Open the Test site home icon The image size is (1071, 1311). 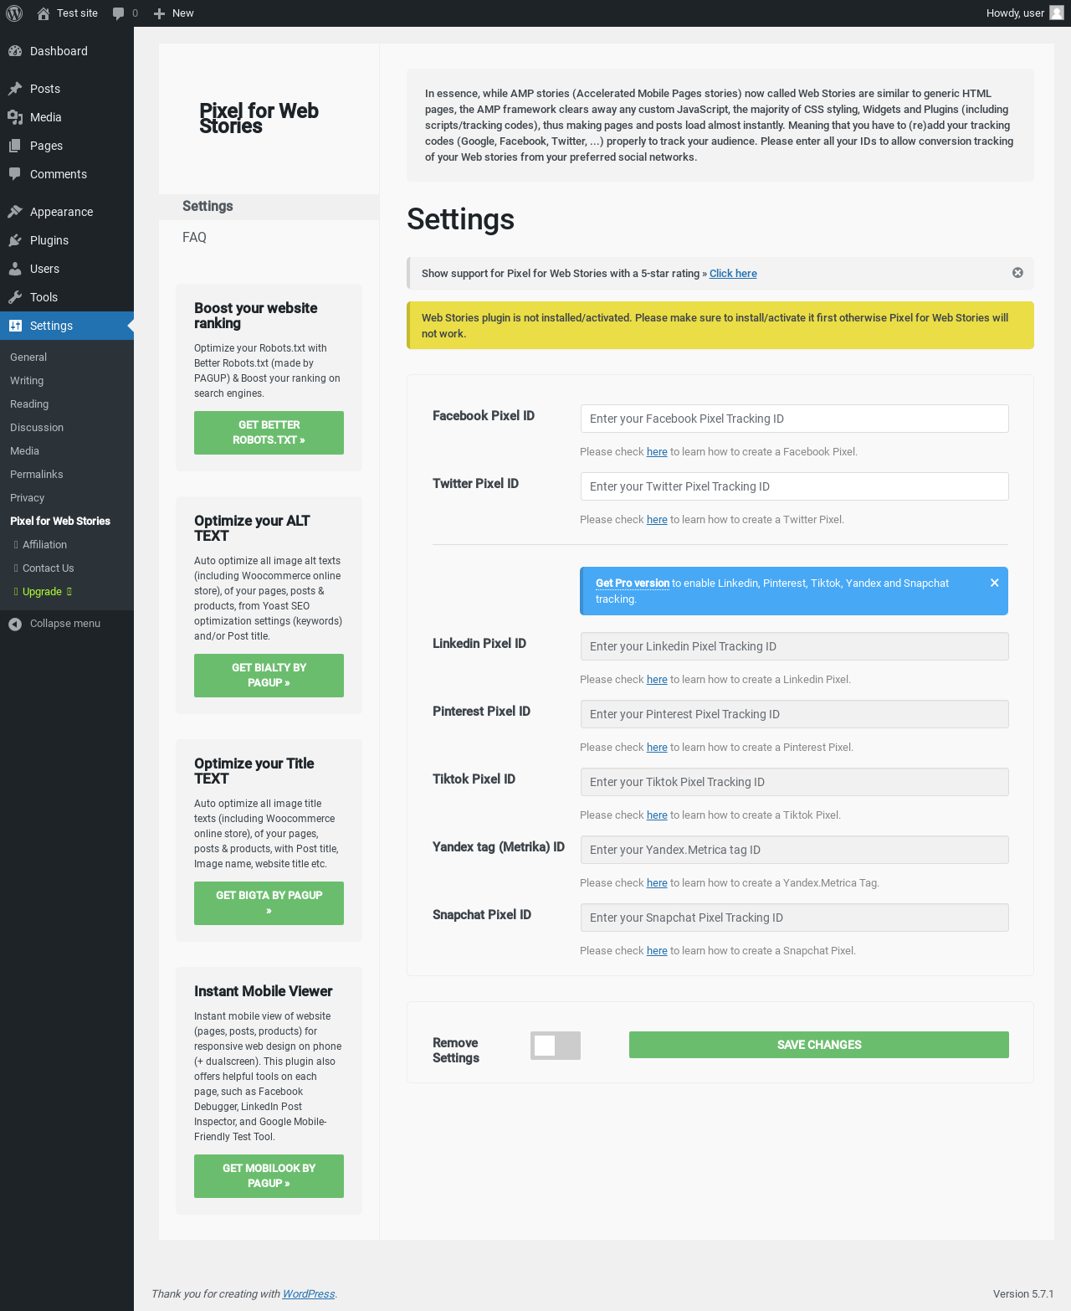44,13
